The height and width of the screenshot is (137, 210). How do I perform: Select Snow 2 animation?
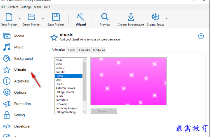[69, 68]
